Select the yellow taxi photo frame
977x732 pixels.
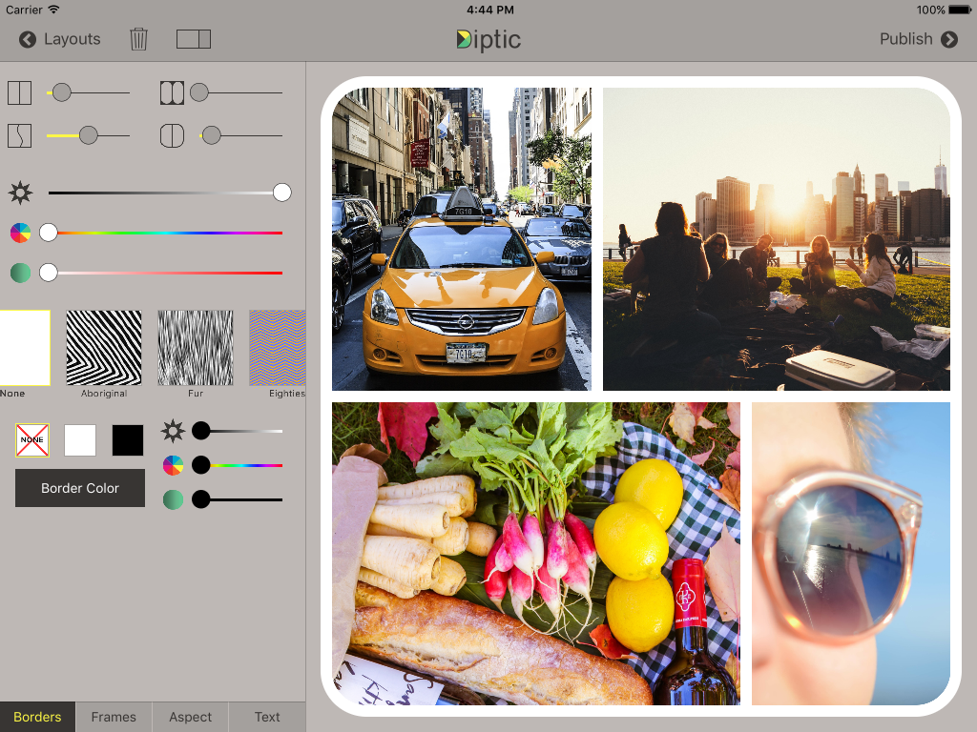click(x=462, y=239)
